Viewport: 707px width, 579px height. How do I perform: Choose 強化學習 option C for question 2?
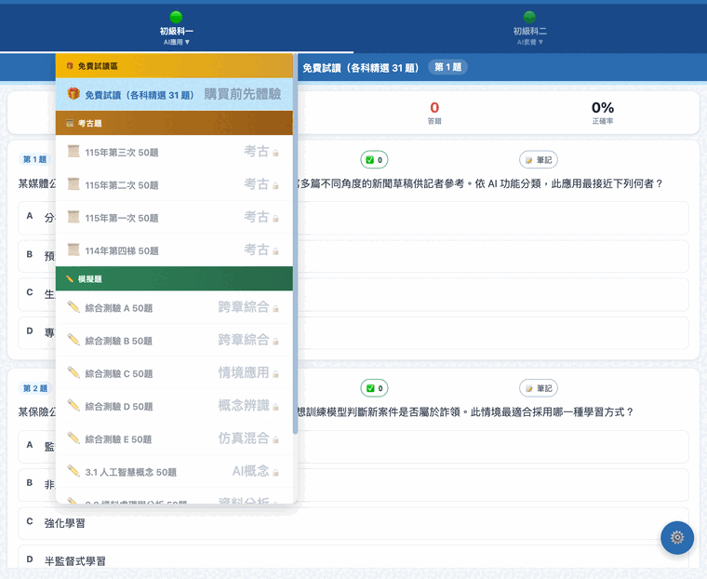coord(353,523)
